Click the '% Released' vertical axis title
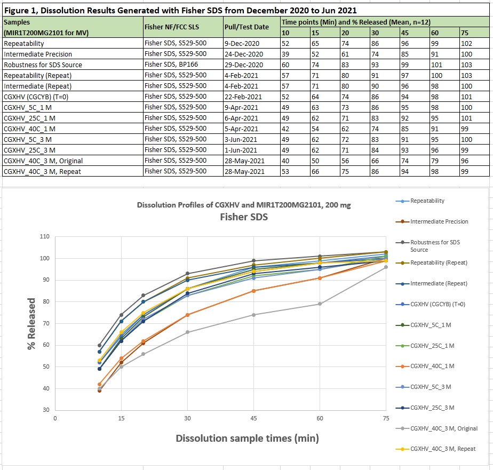493x470 pixels. tap(31, 323)
